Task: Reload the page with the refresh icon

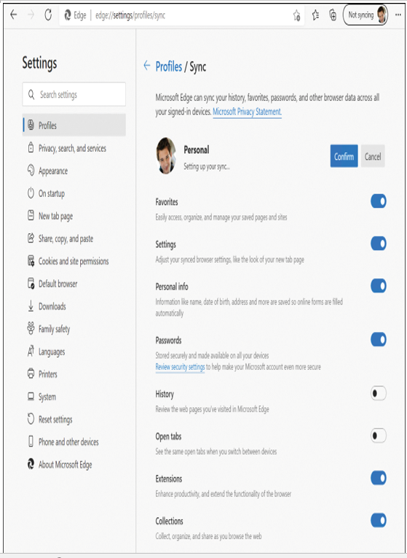Action: point(48,15)
